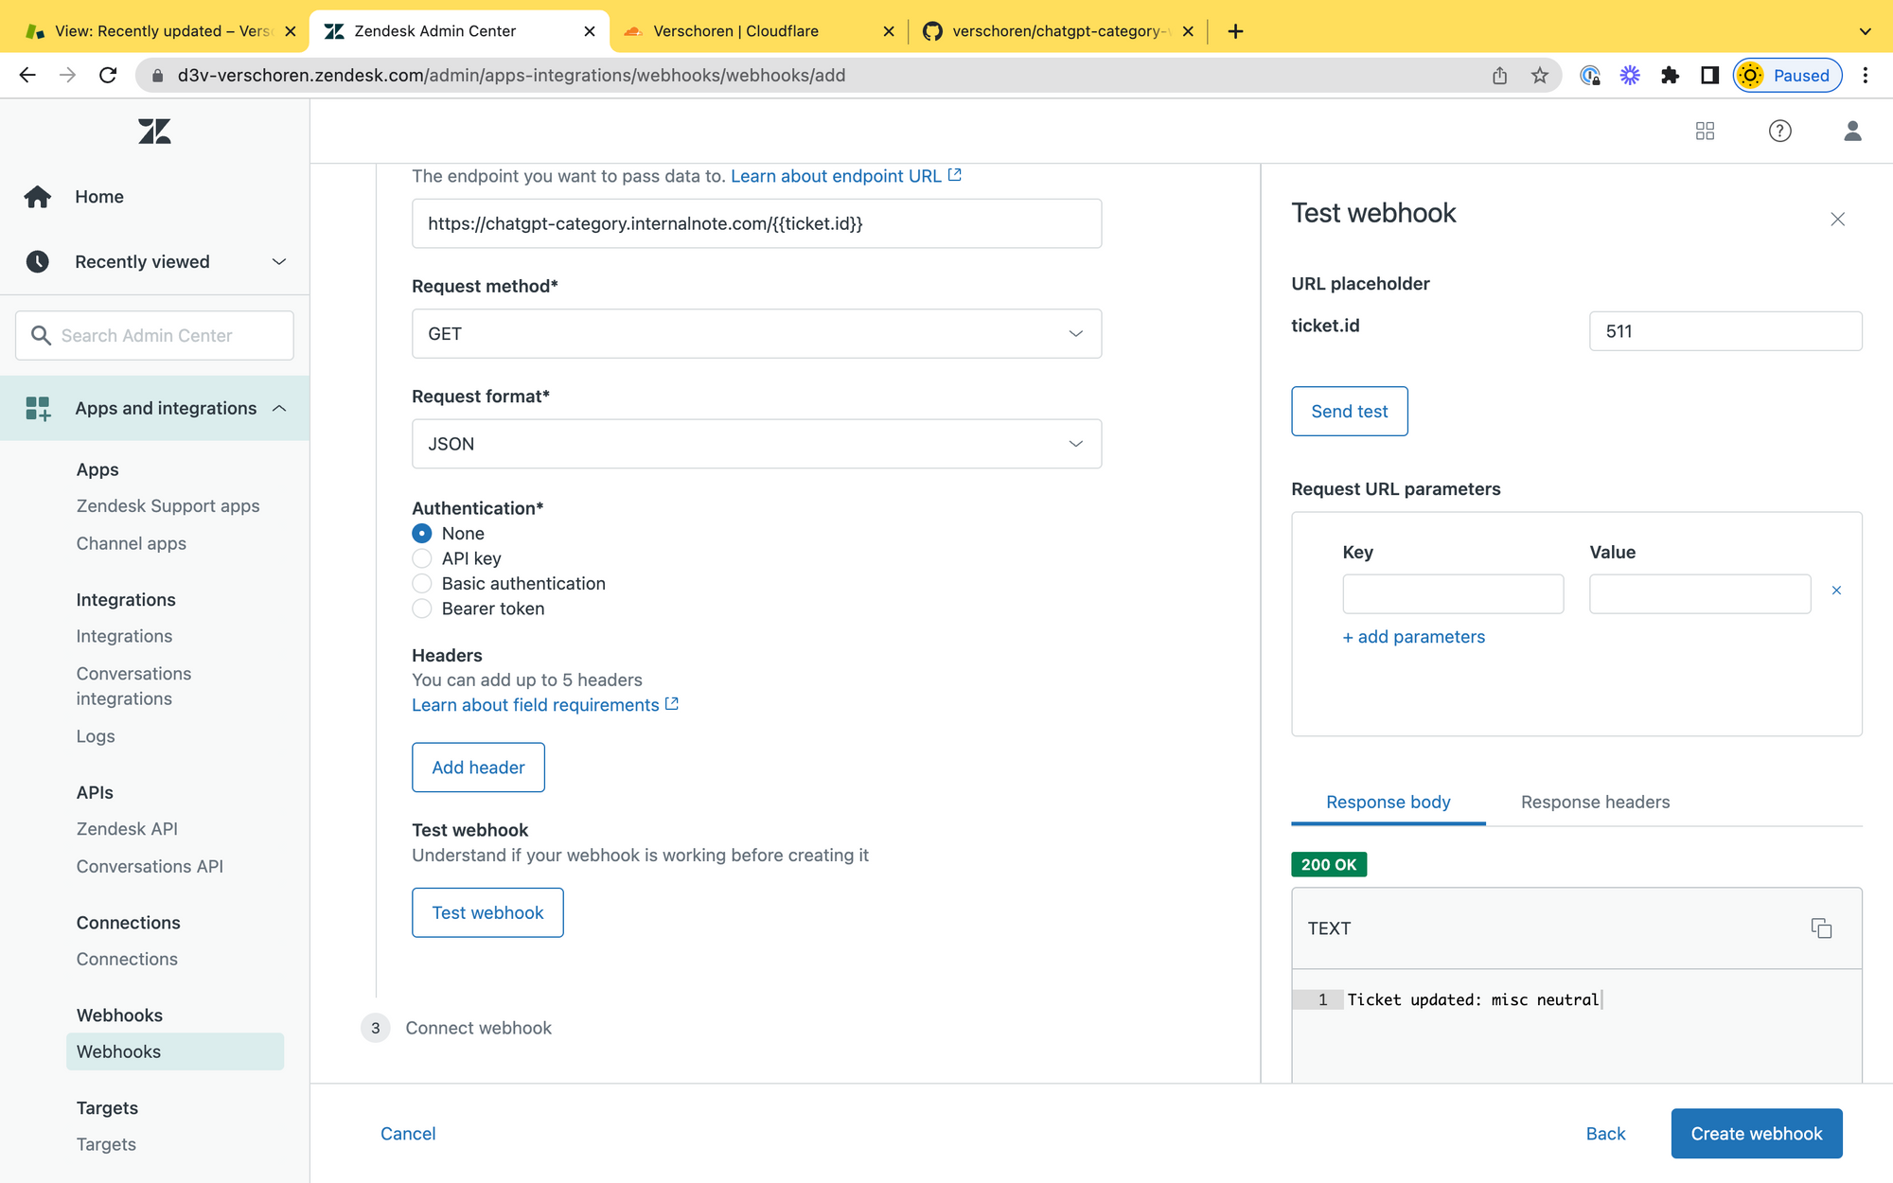
Task: Open browser extensions puzzle icon
Action: point(1670,76)
